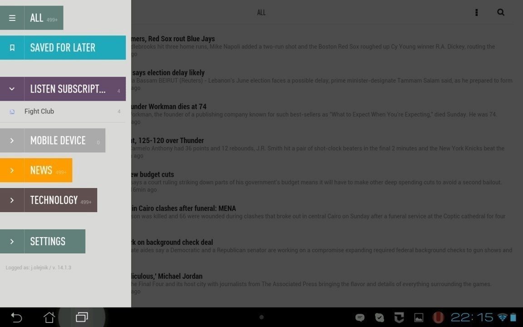
Task: Expand the Settings chevron
Action: [x=12, y=241]
